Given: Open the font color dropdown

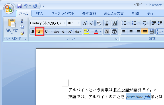Looking at the screenshot, I should (x=101, y=31).
